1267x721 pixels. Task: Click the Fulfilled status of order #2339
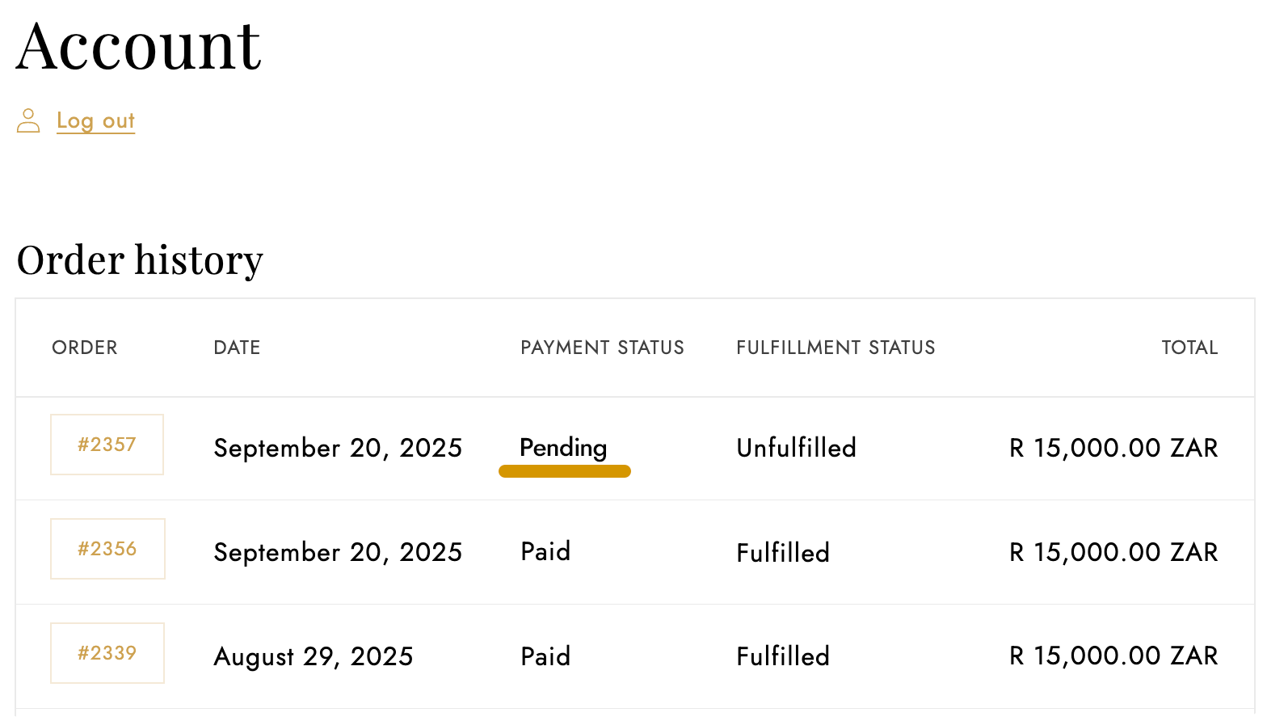pyautogui.click(x=783, y=656)
